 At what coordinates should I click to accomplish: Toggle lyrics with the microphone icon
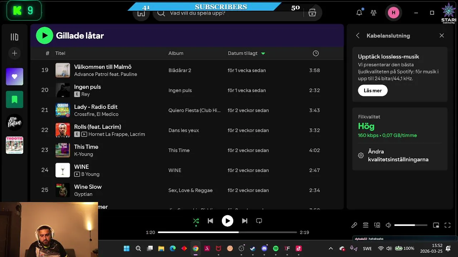click(x=354, y=225)
